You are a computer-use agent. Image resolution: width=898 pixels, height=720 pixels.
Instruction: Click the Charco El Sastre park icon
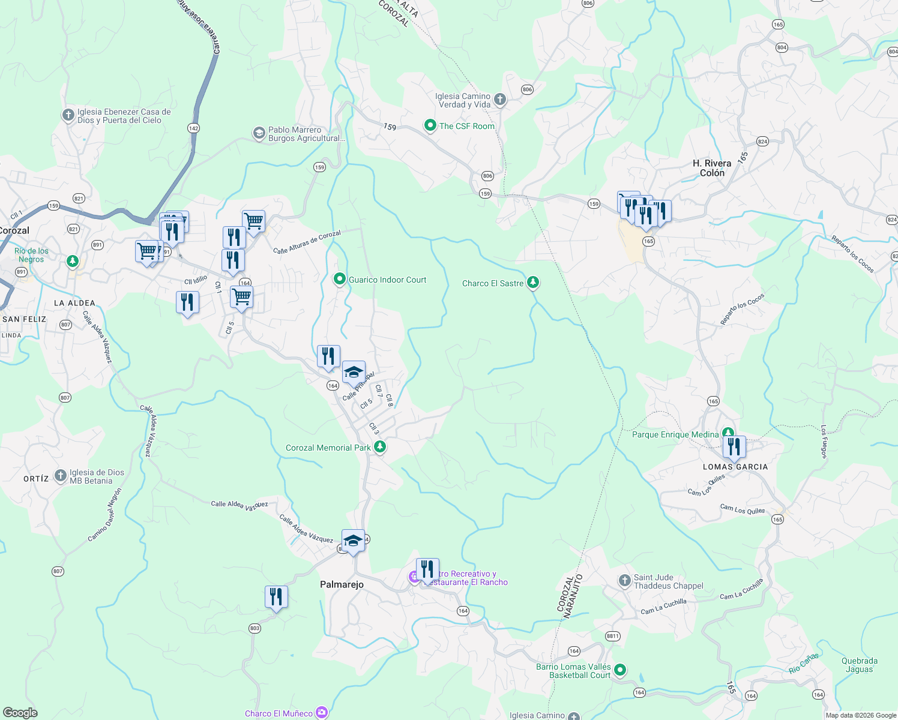coord(532,283)
